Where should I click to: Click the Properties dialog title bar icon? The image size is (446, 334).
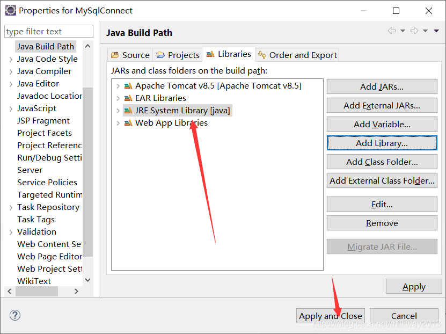tap(10, 10)
